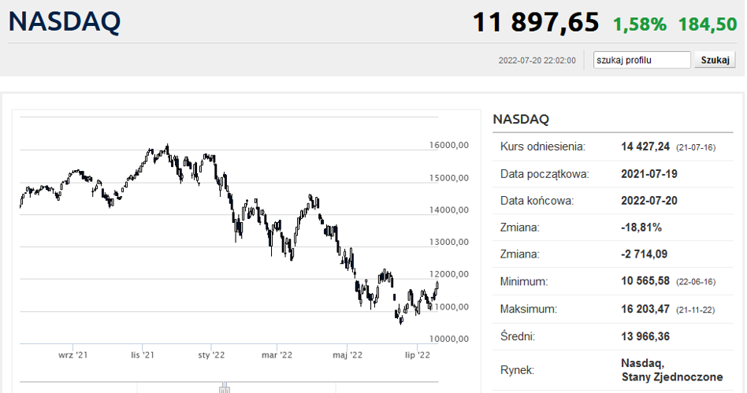Click the 10000,00 price axis label

[x=449, y=339]
